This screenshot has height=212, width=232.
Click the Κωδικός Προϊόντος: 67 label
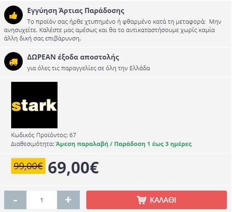(x=44, y=135)
